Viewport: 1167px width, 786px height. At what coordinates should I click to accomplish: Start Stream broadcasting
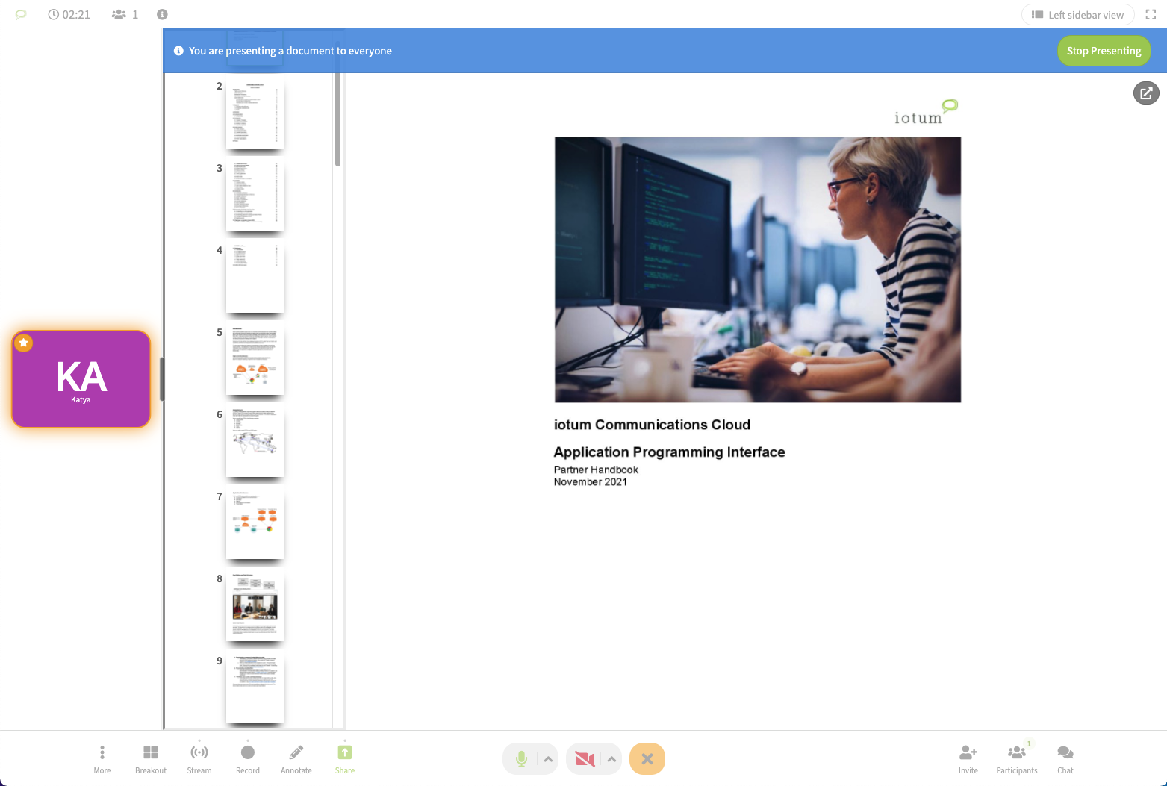(x=199, y=758)
